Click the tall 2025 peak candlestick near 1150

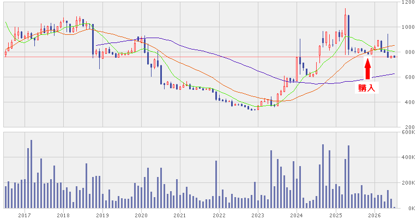(345, 32)
